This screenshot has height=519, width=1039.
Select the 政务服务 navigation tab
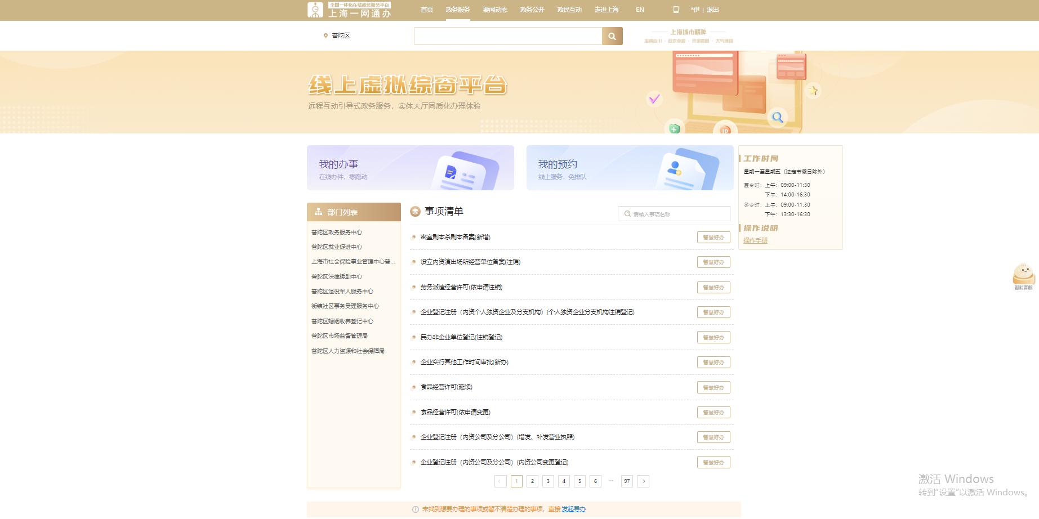(458, 10)
